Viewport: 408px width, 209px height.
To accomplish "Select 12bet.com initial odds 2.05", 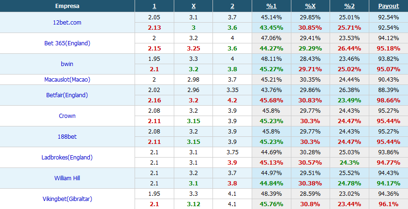I will (x=154, y=17).
